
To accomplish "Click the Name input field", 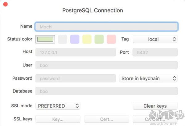I will [x=106, y=27].
